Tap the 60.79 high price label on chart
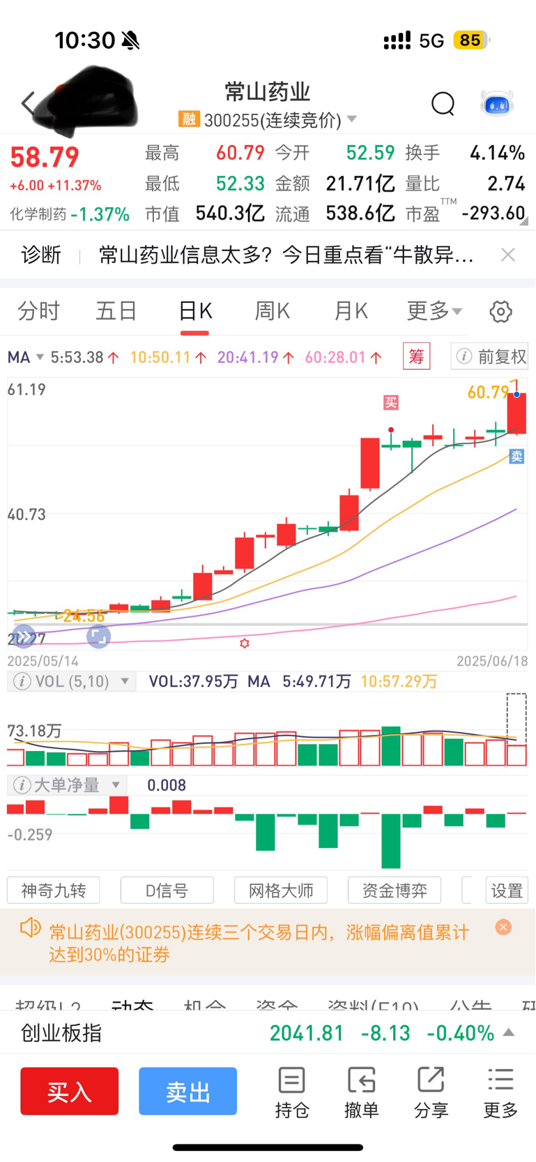 pyautogui.click(x=488, y=392)
